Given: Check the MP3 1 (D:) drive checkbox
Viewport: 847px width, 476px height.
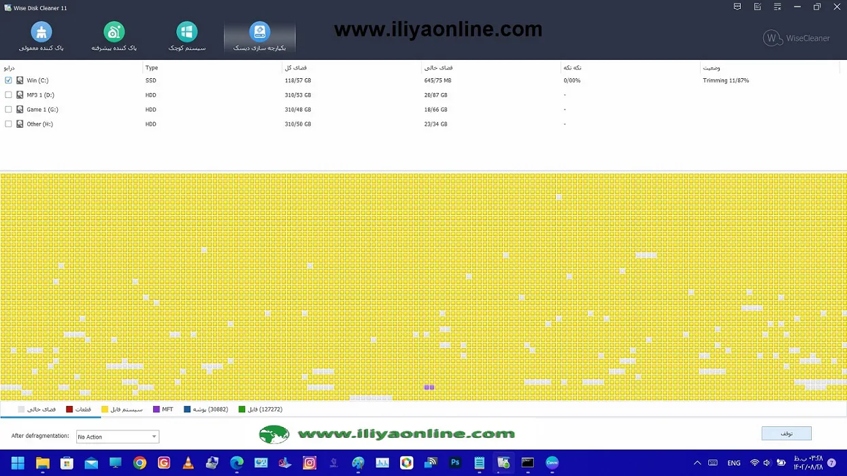Looking at the screenshot, I should (8, 95).
